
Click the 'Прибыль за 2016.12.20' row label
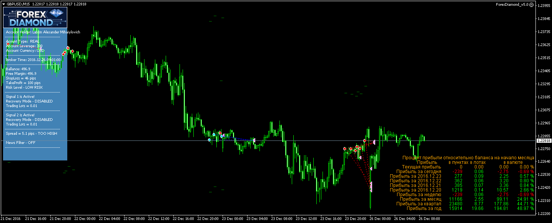point(416,190)
